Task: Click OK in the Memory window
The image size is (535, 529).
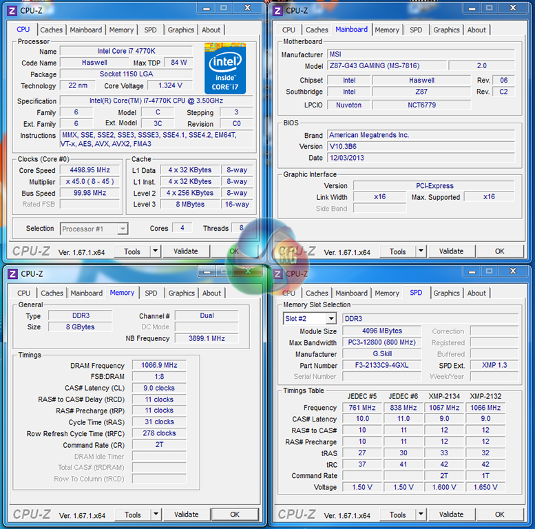Action: click(235, 515)
